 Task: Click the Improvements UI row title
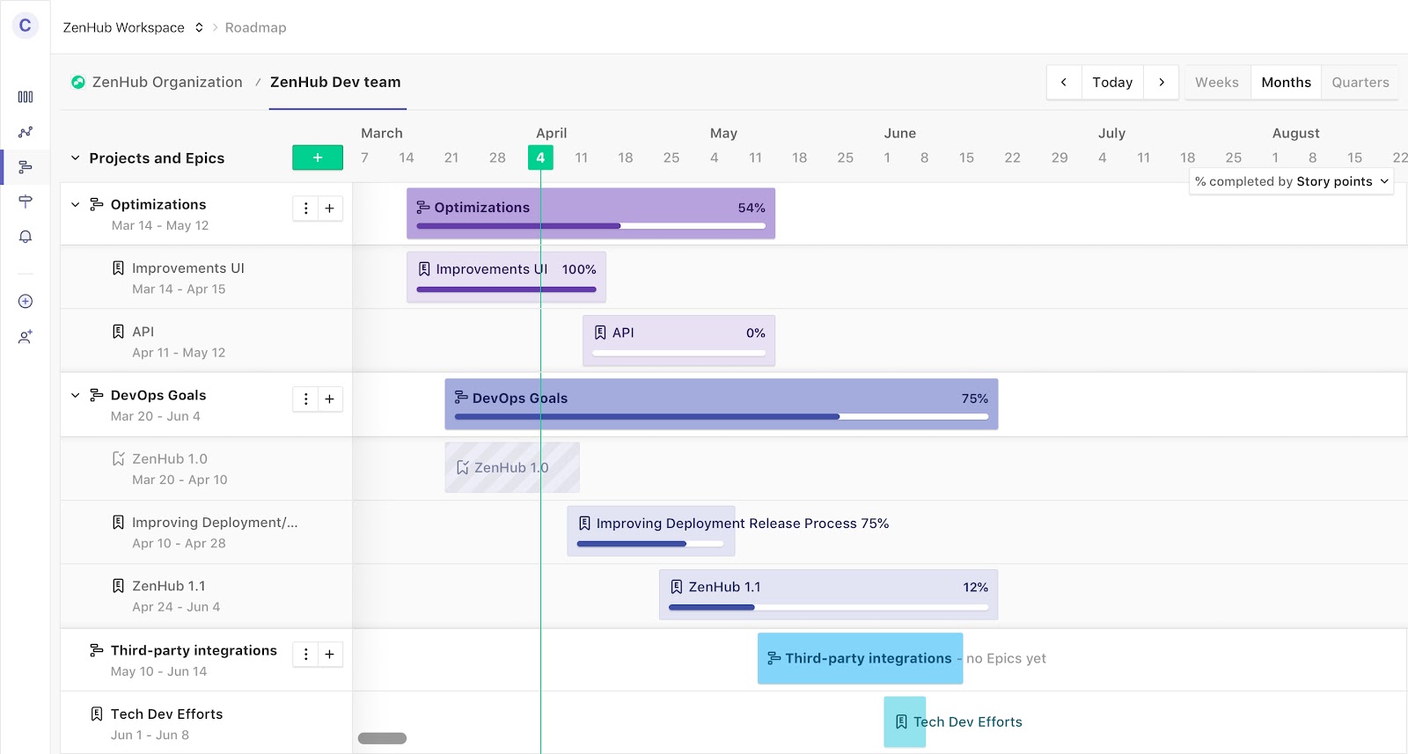188,267
